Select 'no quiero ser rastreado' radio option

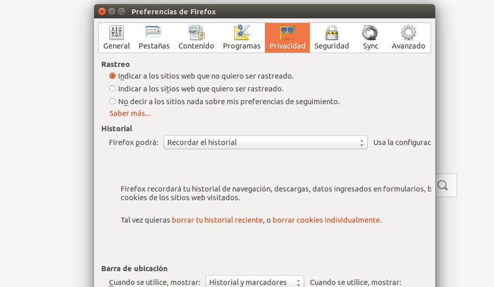[x=113, y=76]
